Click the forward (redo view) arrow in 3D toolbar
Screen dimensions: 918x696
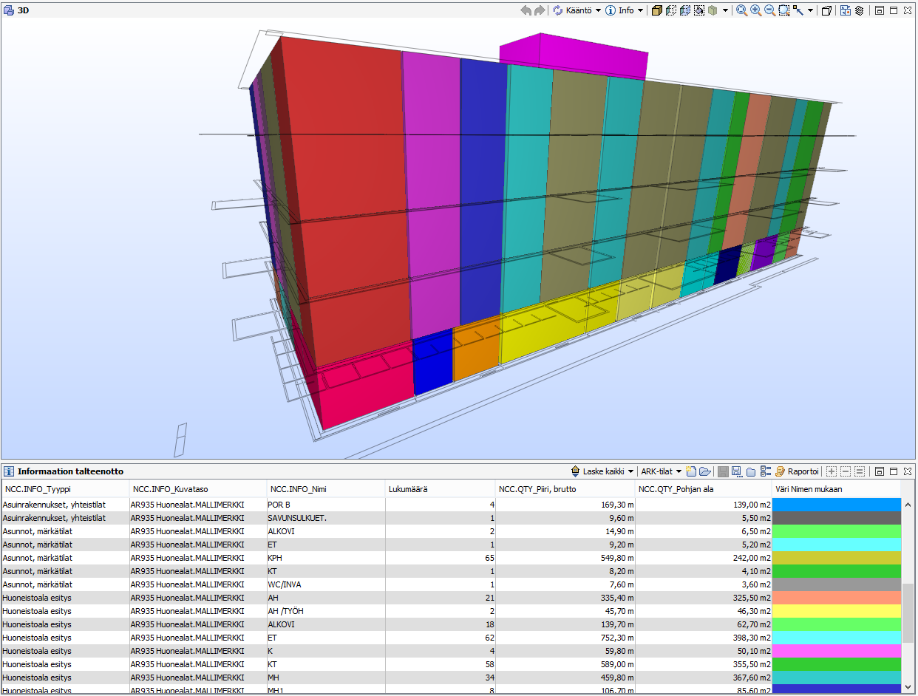click(540, 10)
